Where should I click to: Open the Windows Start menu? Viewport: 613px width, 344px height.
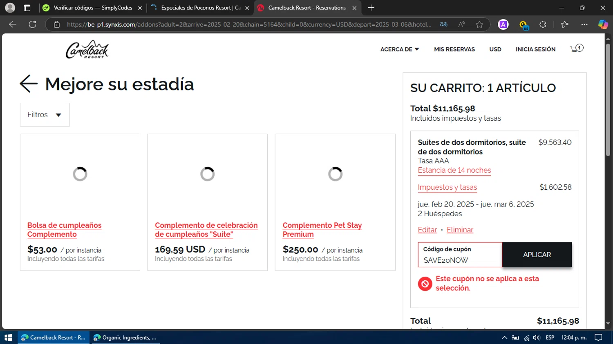(8, 337)
